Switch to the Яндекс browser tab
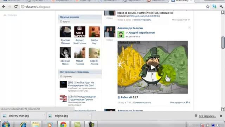The width and height of the screenshot is (225, 127). (x=157, y=1)
